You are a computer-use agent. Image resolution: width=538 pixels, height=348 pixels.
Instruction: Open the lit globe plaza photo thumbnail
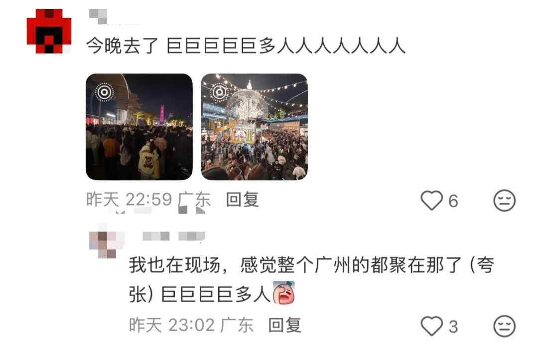tap(254, 126)
